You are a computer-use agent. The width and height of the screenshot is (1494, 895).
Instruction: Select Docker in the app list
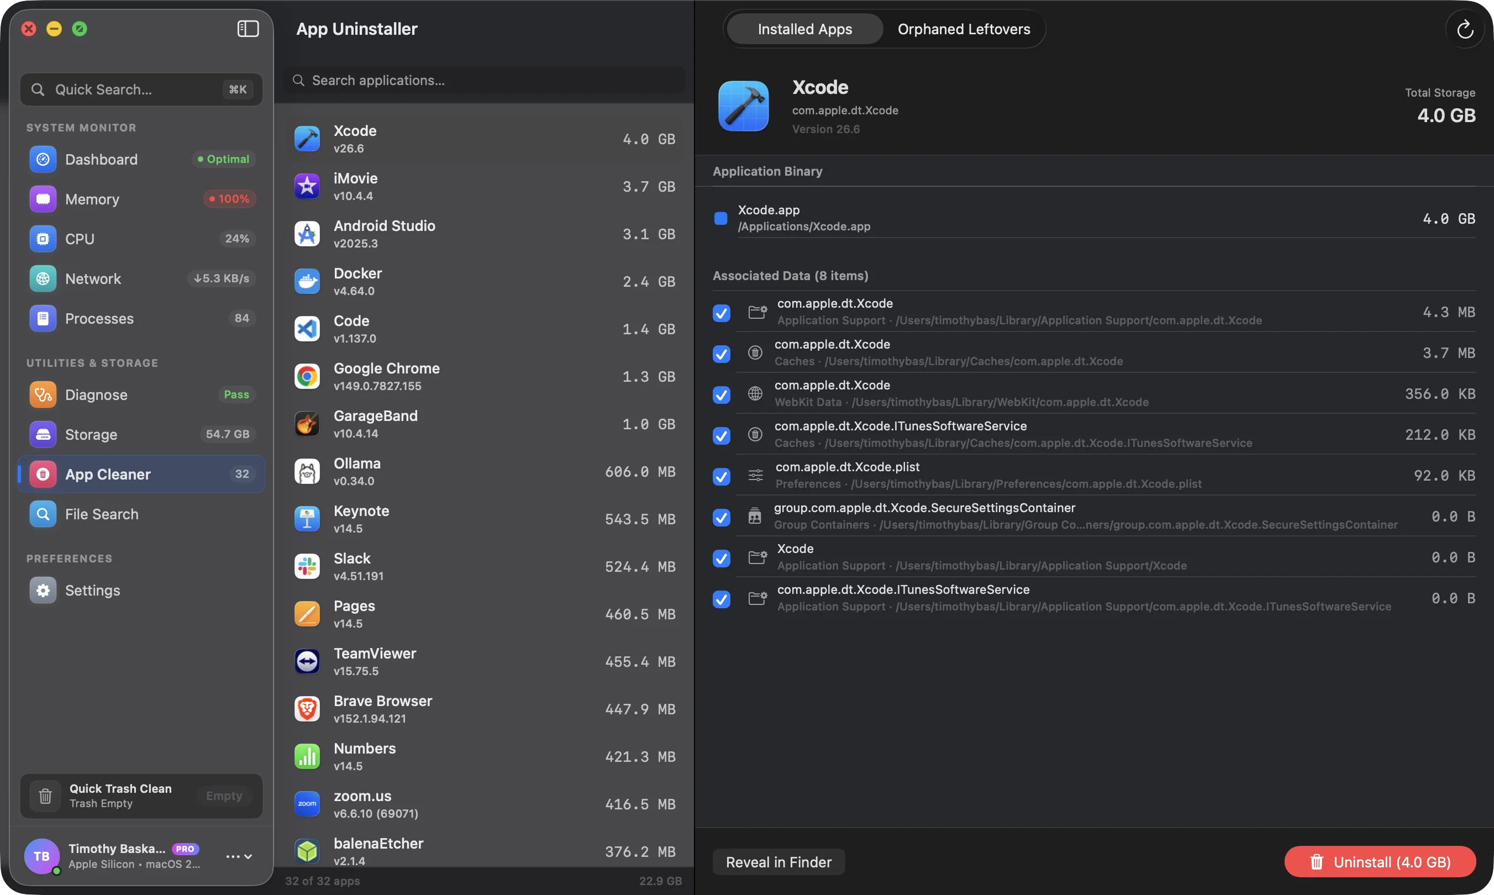(x=485, y=282)
